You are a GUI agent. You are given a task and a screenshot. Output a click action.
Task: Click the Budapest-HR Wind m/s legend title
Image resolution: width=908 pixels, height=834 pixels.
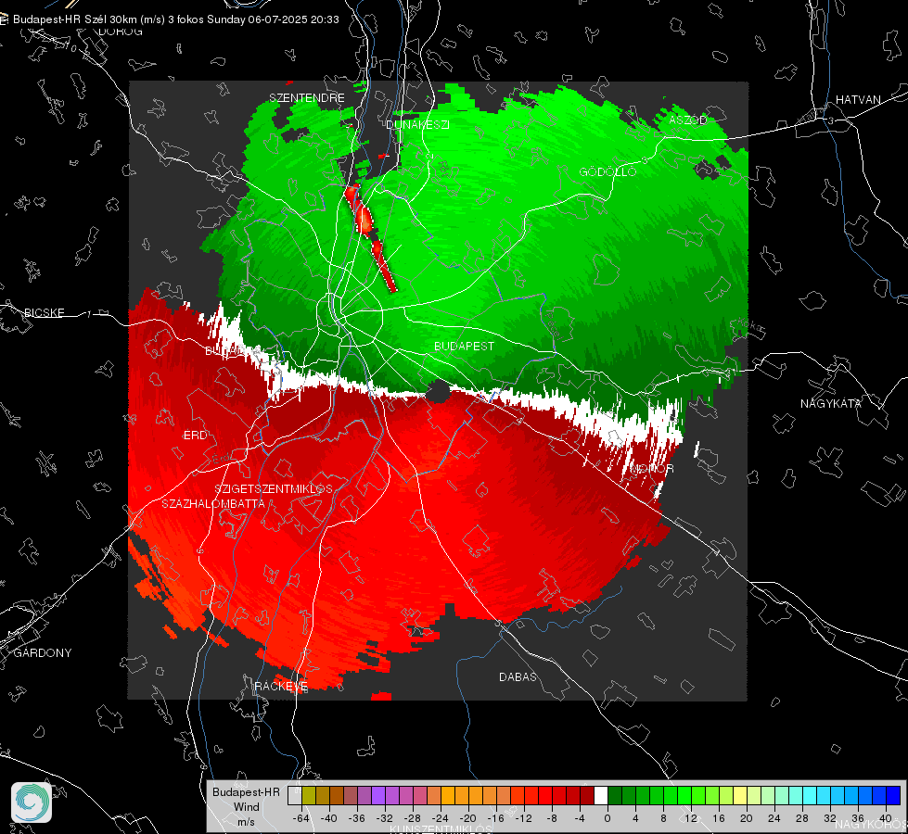coord(246,806)
